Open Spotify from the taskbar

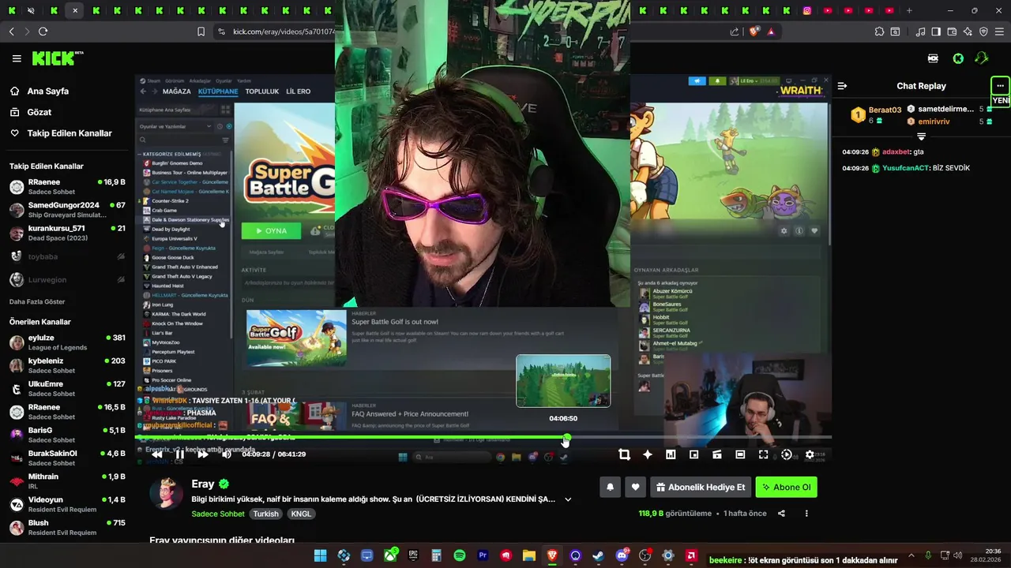tap(460, 556)
